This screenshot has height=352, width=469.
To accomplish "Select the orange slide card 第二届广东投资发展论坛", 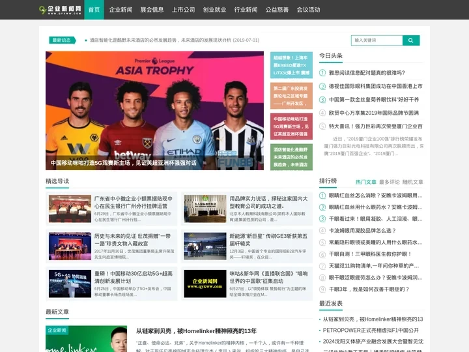I will [291, 96].
